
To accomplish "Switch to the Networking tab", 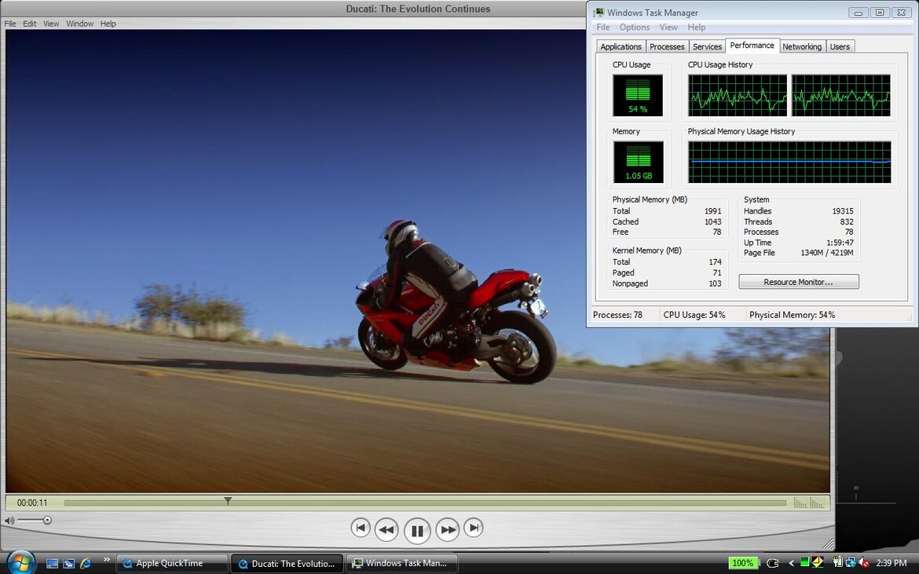I will pos(802,47).
